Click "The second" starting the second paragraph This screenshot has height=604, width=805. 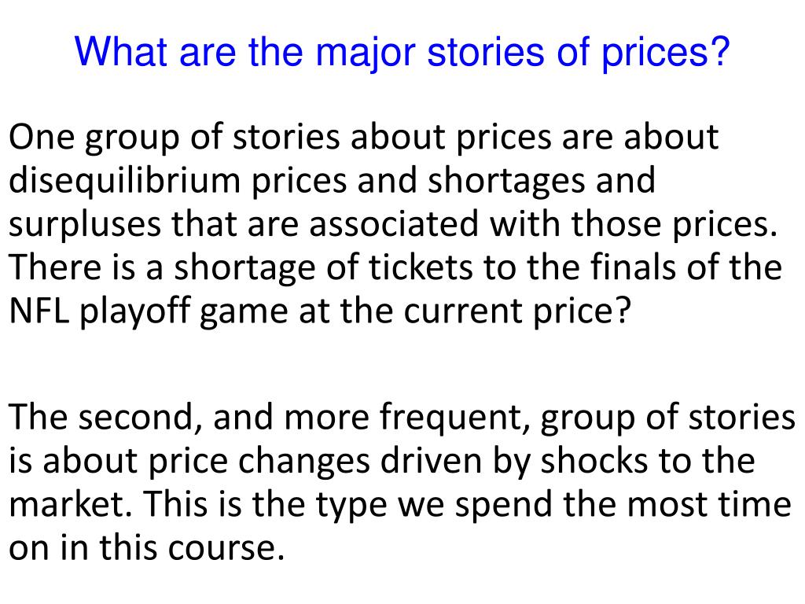click(x=106, y=417)
